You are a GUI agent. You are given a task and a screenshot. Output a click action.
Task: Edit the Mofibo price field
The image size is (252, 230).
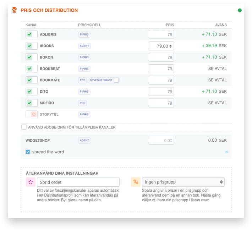click(161, 103)
